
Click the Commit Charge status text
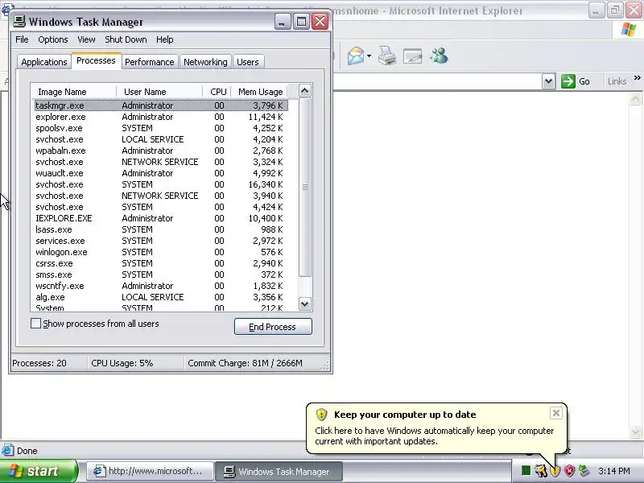tap(245, 363)
